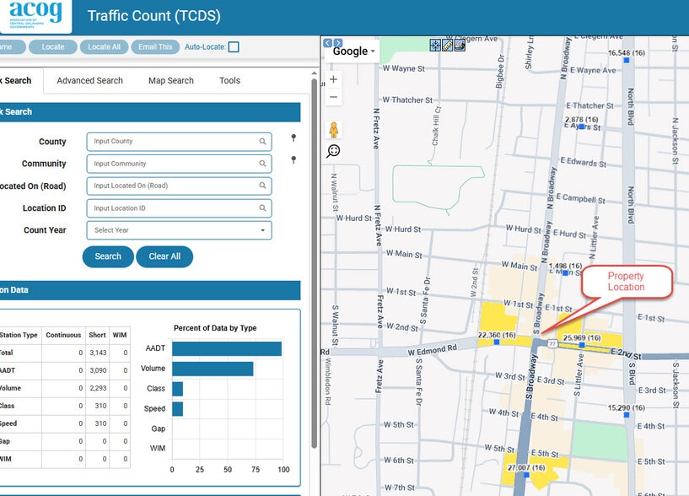The width and height of the screenshot is (689, 496).
Task: Zoom in on the map
Action: (x=334, y=79)
